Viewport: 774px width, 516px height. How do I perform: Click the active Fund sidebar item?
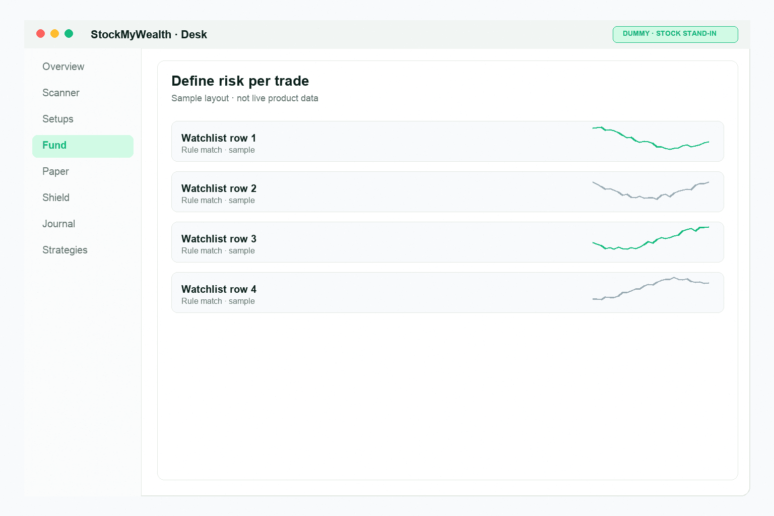[x=83, y=146]
